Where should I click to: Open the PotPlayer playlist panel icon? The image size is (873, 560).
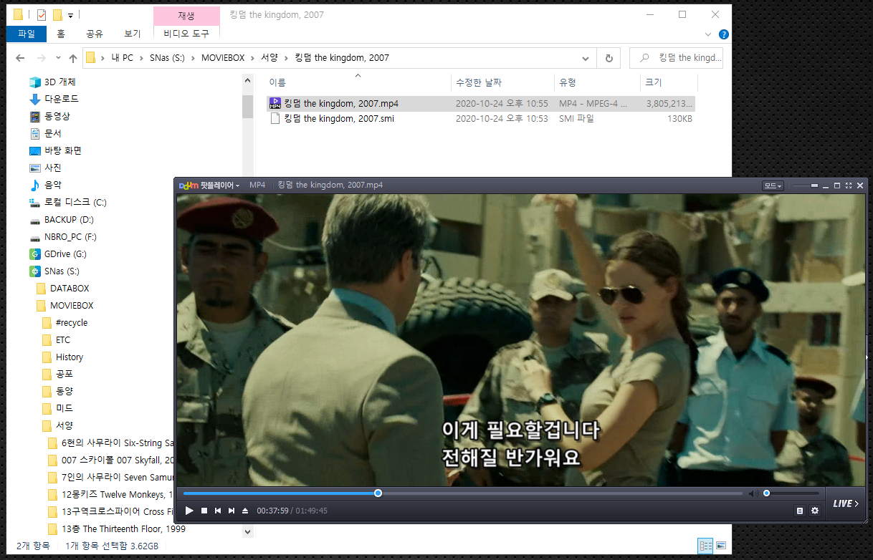click(x=800, y=511)
